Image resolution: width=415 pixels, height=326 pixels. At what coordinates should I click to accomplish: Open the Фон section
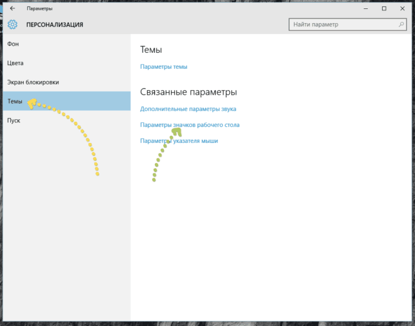click(x=66, y=44)
